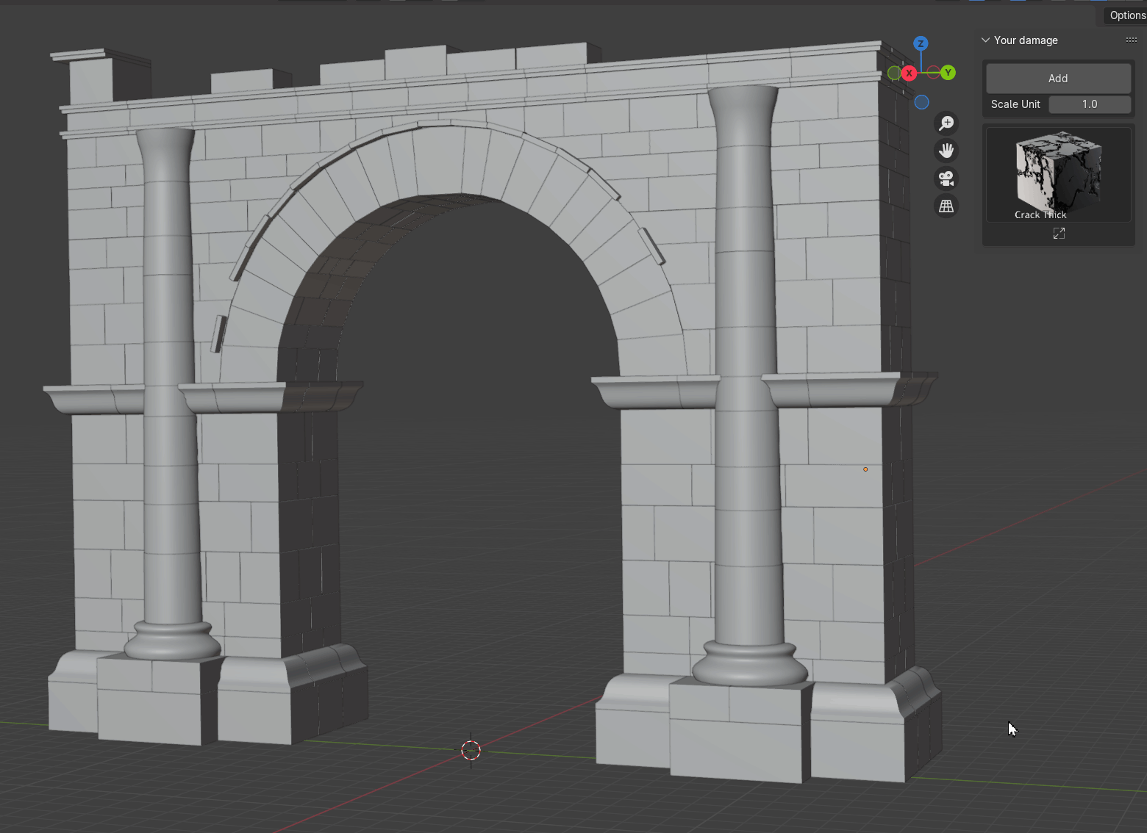1147x833 pixels.
Task: Click the hollow green negative Y gizmo circle
Action: click(894, 73)
